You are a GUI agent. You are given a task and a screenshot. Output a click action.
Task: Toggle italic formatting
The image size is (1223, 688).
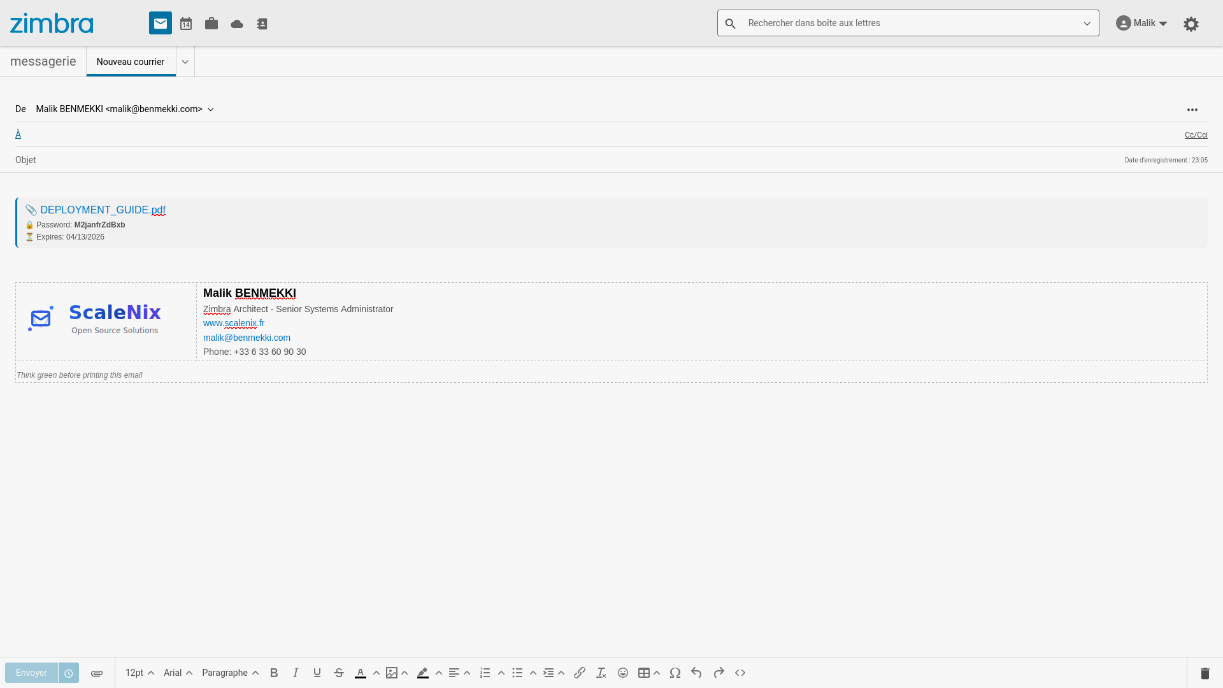tap(296, 673)
